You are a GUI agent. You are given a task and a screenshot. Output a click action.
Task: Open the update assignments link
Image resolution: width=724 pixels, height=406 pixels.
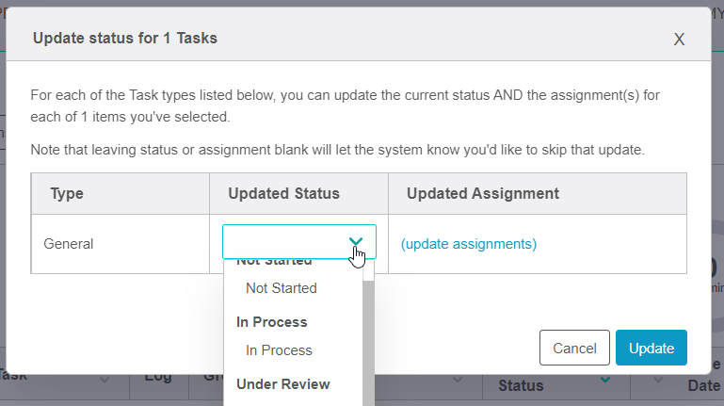(x=469, y=244)
